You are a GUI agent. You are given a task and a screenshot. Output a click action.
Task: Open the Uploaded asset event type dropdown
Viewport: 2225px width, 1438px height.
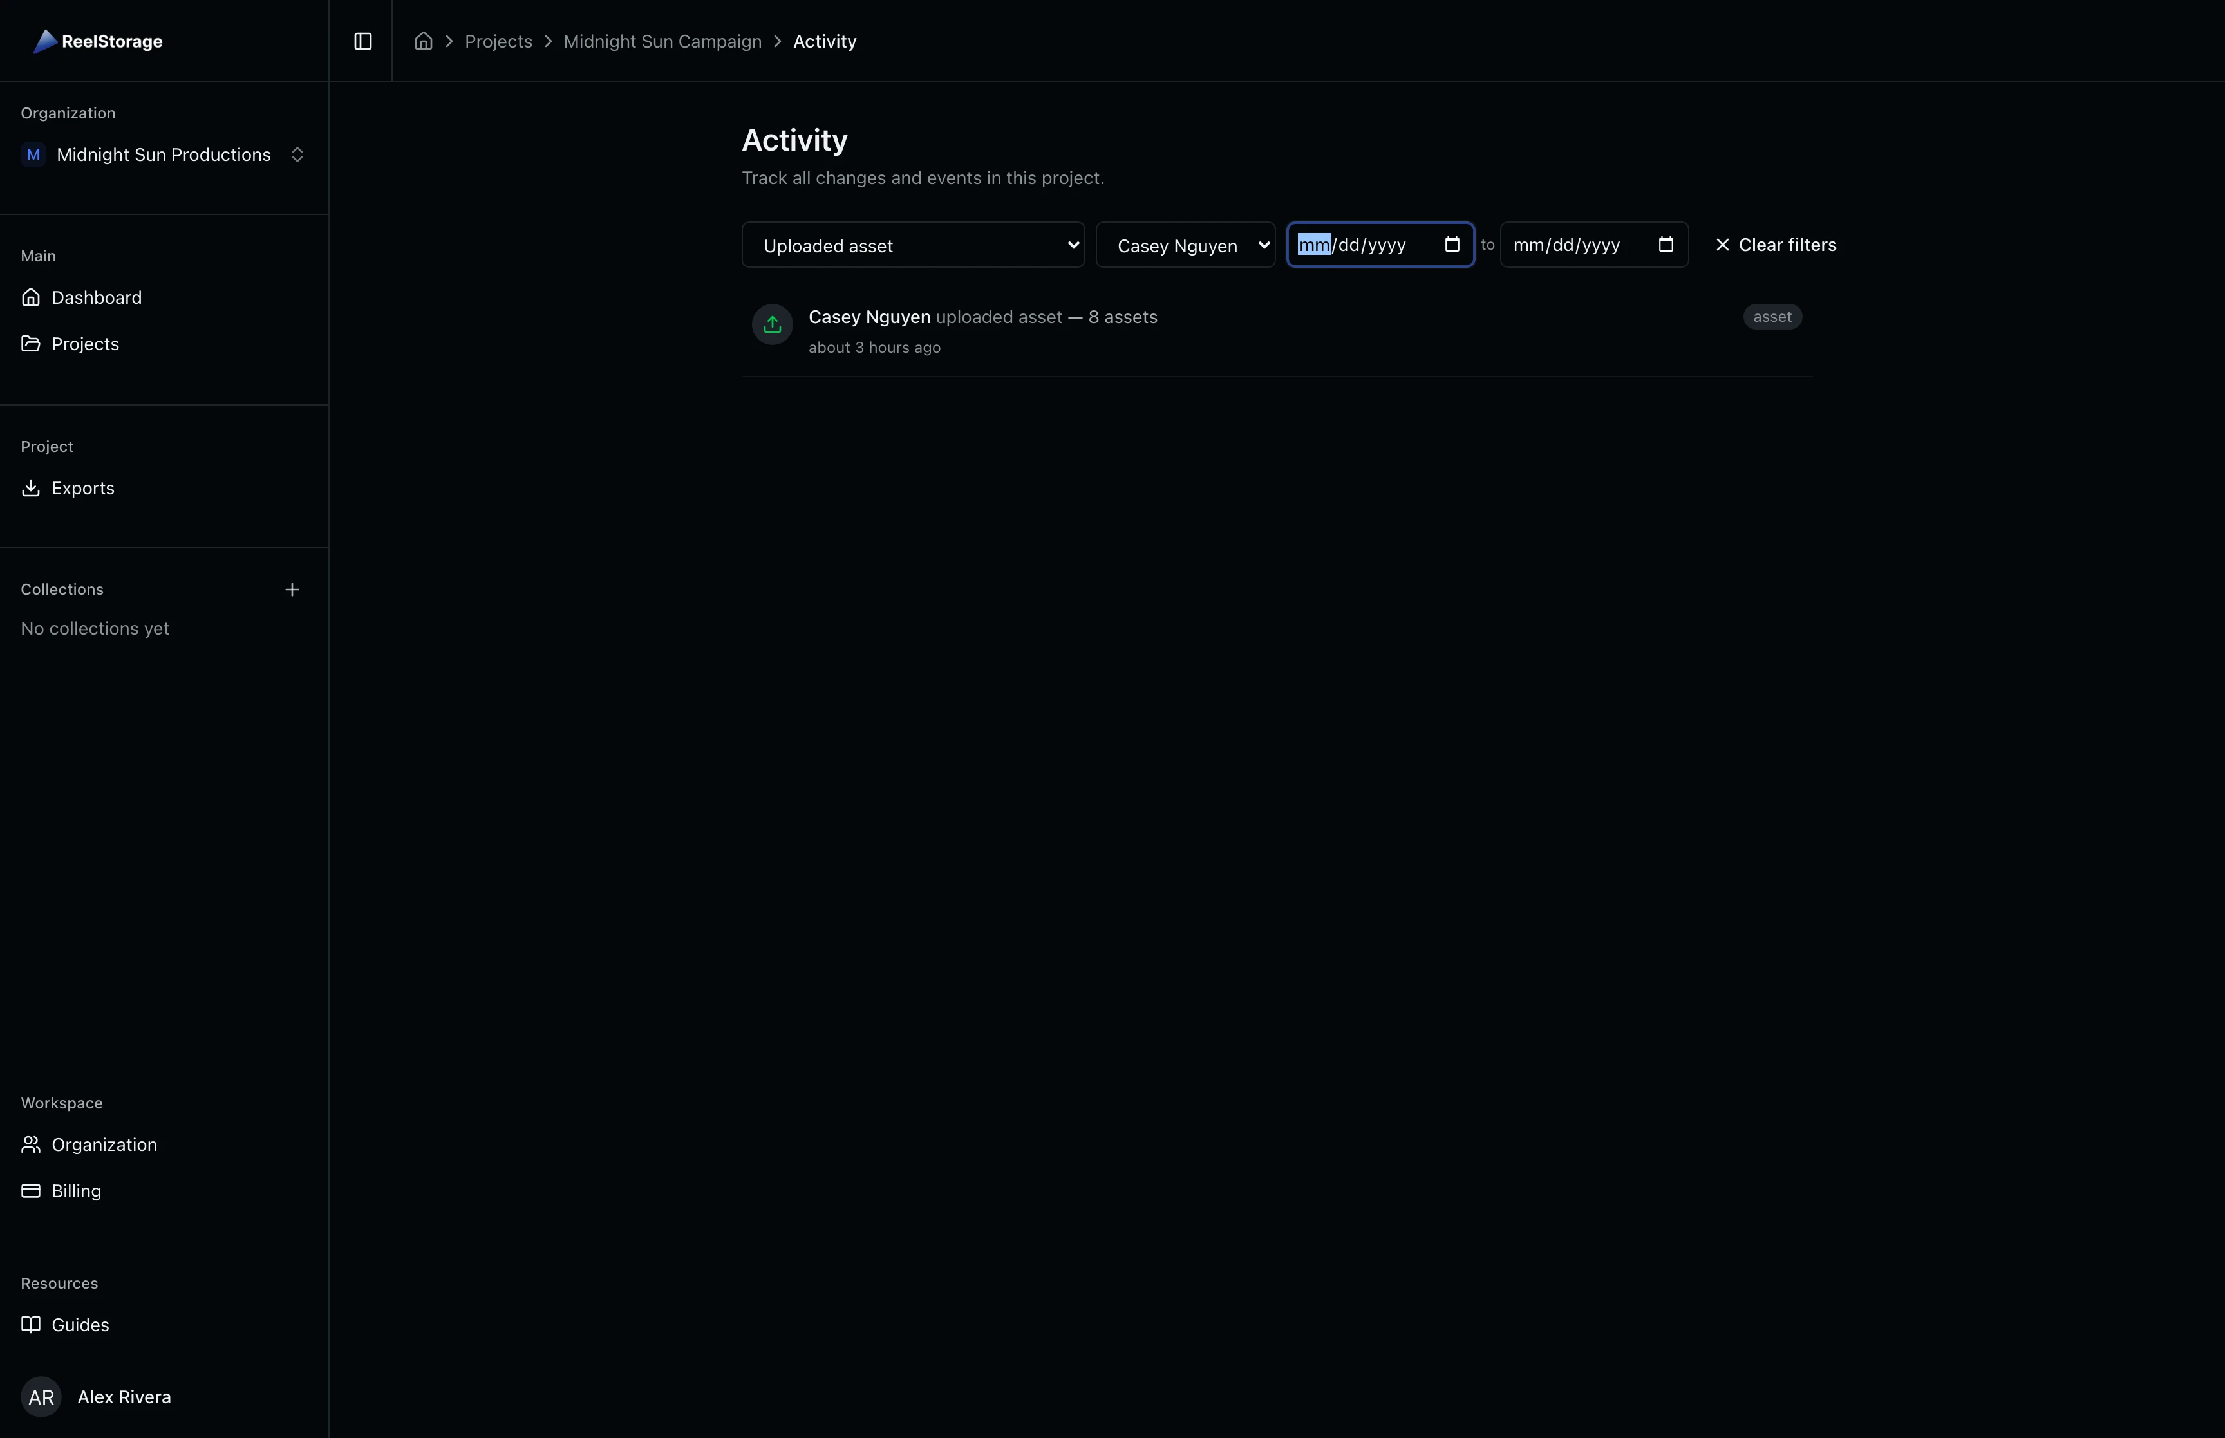click(x=912, y=245)
